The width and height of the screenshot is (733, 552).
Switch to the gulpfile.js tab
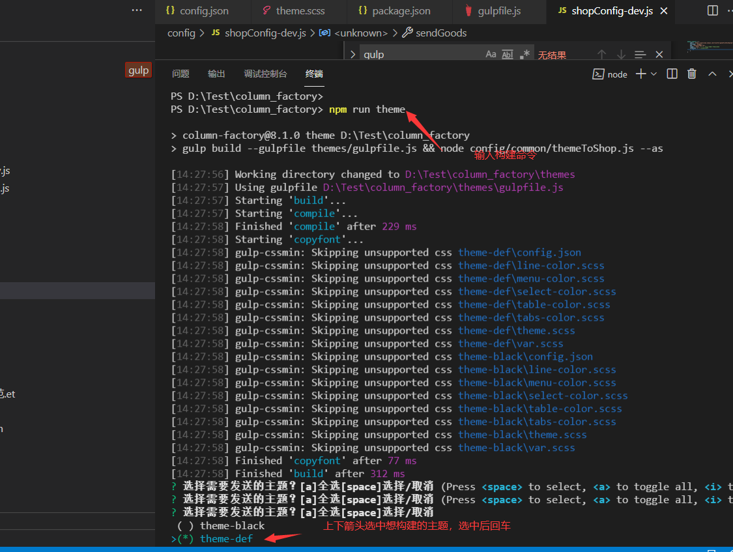point(498,10)
